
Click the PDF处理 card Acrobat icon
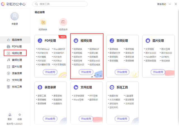(40, 41)
